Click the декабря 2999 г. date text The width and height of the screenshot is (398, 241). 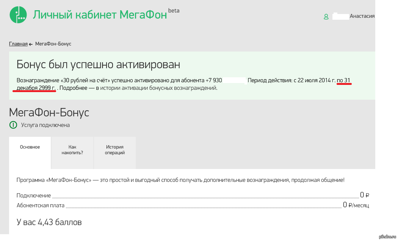36,88
